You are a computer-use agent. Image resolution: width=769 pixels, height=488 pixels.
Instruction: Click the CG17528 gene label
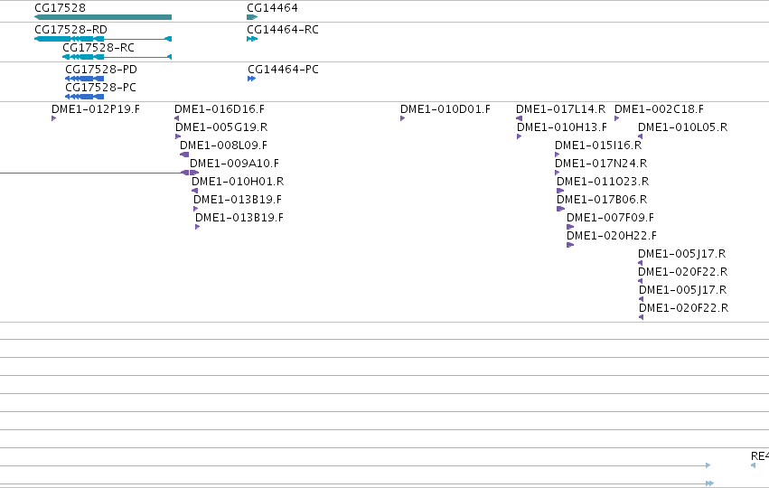[x=60, y=8]
